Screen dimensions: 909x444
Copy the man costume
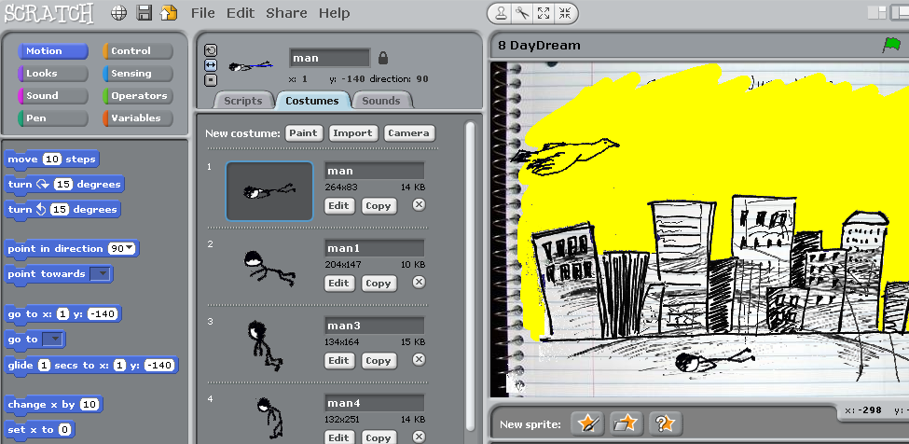[x=379, y=206]
